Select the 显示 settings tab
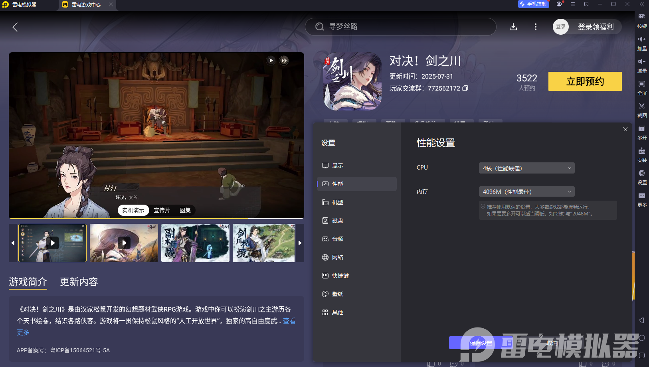The image size is (649, 367). tap(338, 166)
